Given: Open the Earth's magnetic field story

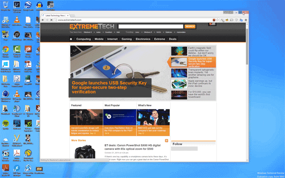Looking at the screenshot, I should (193, 51).
